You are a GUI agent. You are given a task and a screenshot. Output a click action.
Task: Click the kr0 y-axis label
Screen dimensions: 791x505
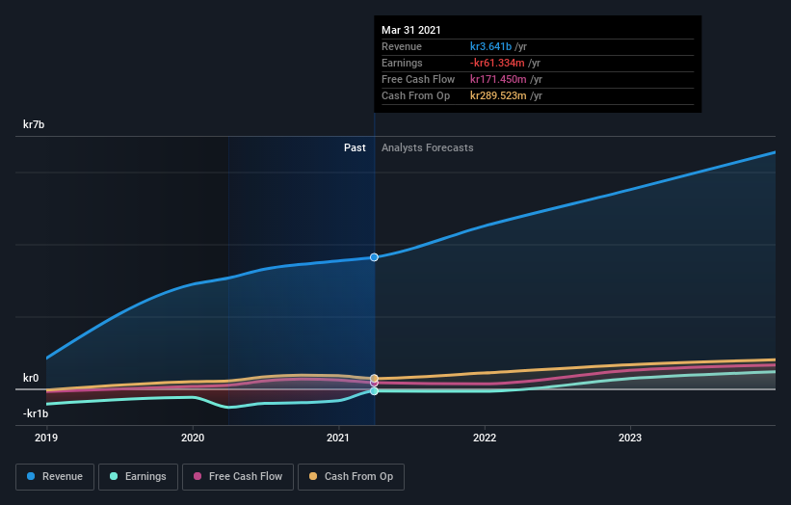31,378
